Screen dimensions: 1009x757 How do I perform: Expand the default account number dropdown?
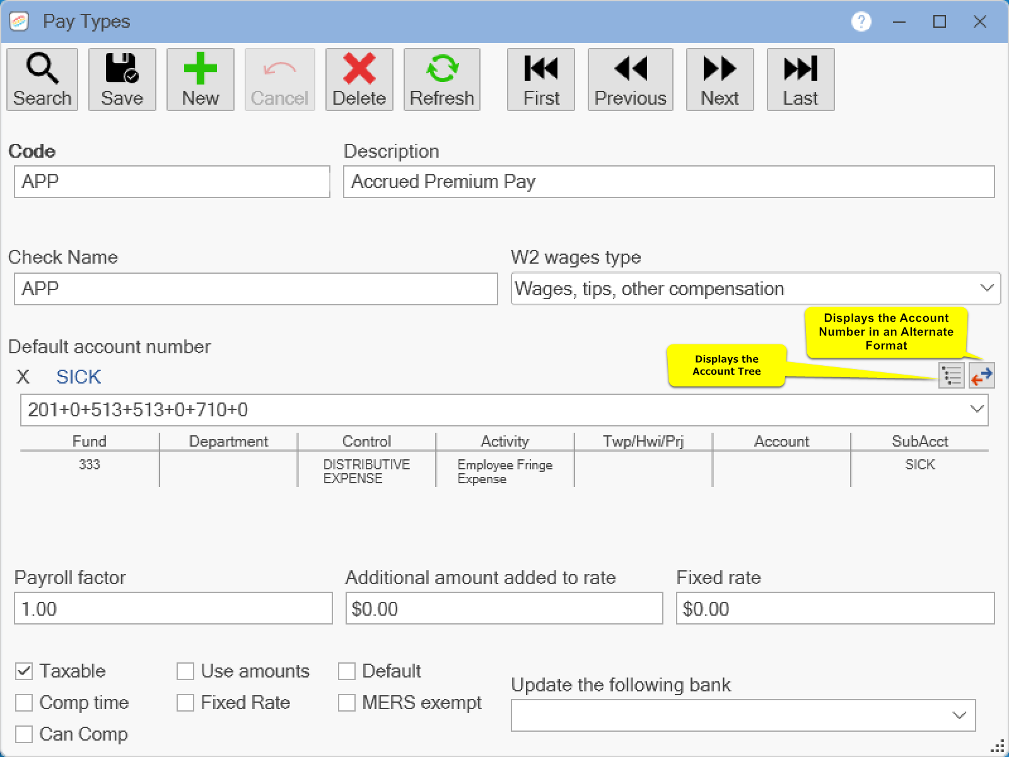pos(977,409)
